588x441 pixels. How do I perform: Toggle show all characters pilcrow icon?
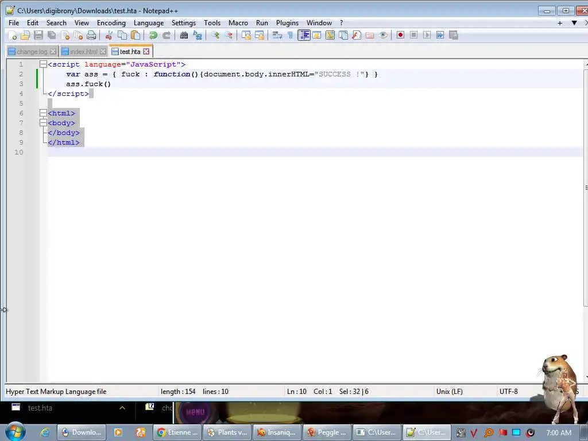point(290,35)
